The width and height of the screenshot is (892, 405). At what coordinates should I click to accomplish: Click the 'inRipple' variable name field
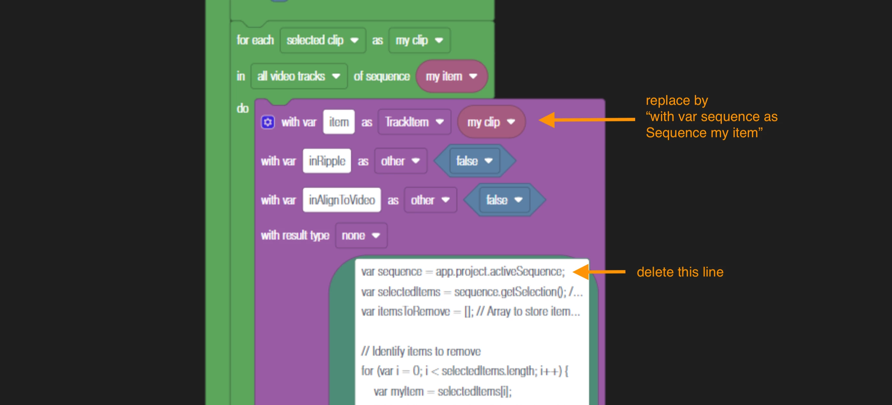[x=326, y=161]
